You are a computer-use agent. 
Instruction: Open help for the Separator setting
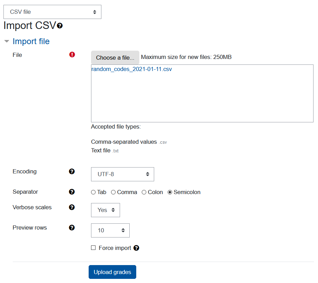(72, 192)
